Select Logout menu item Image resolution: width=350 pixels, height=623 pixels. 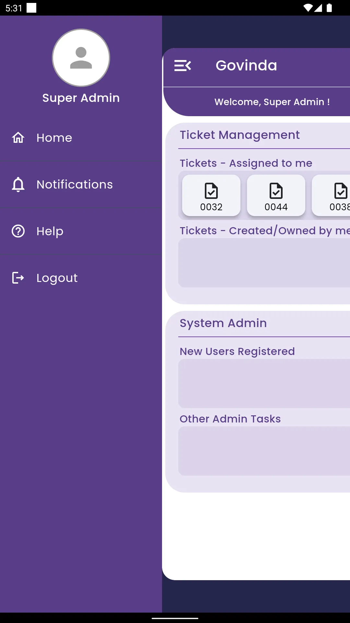(x=81, y=278)
